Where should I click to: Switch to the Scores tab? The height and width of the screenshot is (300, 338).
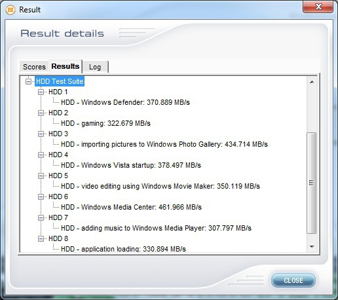tap(34, 67)
